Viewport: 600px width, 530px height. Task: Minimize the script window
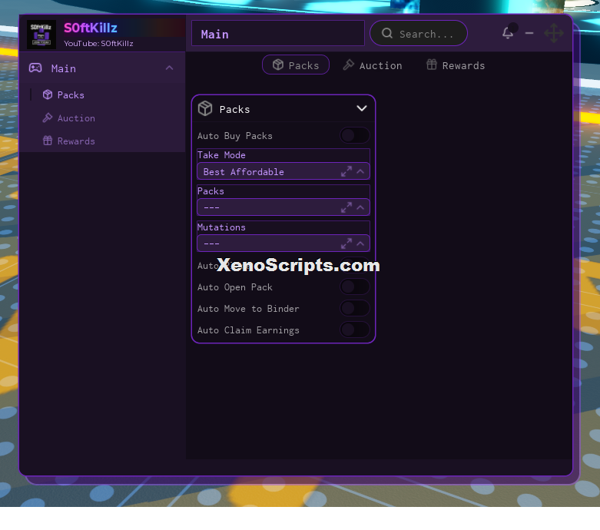(x=529, y=33)
